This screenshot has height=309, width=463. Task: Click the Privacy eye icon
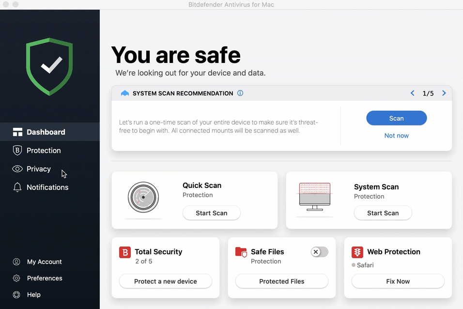tap(17, 169)
